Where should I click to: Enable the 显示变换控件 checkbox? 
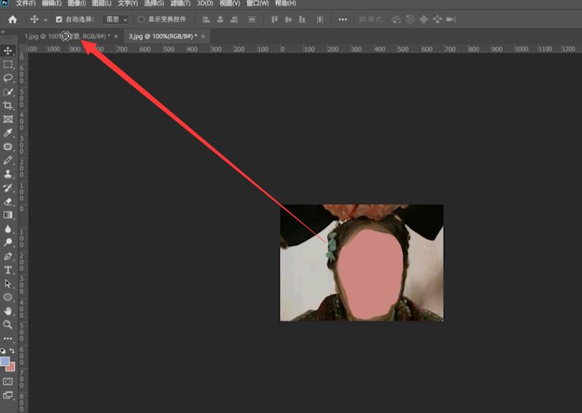click(141, 19)
